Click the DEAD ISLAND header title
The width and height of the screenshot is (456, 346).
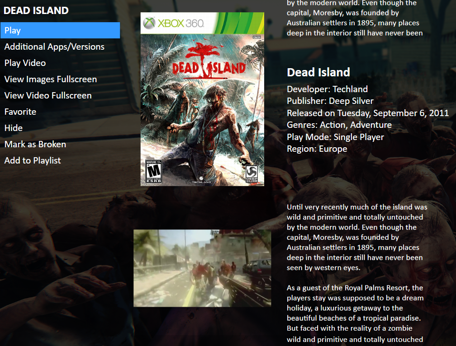click(x=36, y=10)
